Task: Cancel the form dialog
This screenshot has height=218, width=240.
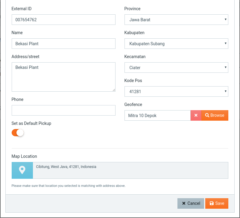Action: [x=191, y=203]
